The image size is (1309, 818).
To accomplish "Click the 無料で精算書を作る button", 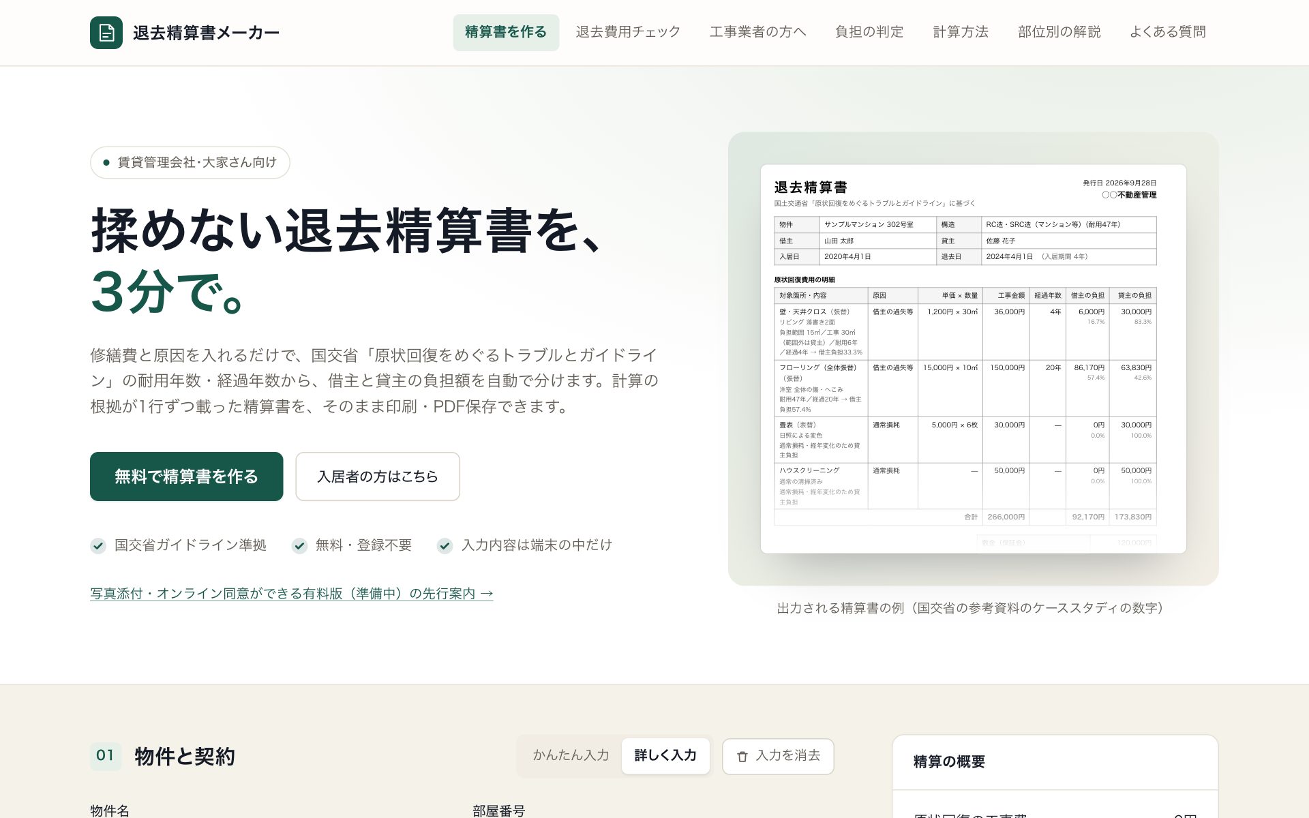I will (186, 476).
